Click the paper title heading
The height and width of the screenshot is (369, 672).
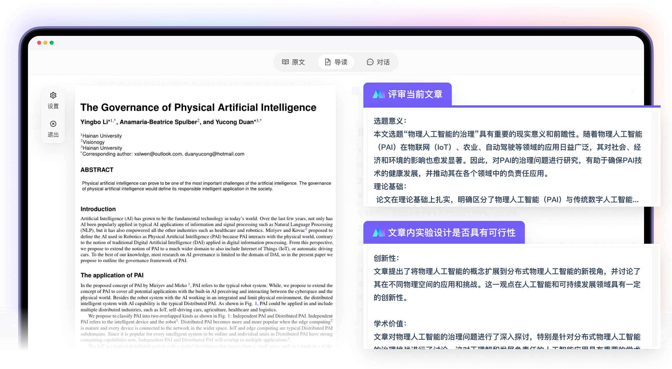tap(198, 107)
